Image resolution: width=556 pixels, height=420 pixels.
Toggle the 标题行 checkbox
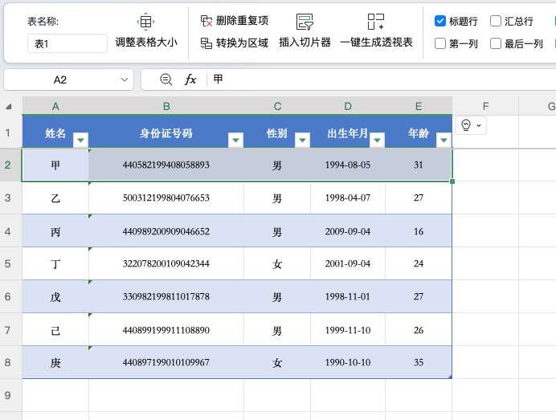pos(440,21)
